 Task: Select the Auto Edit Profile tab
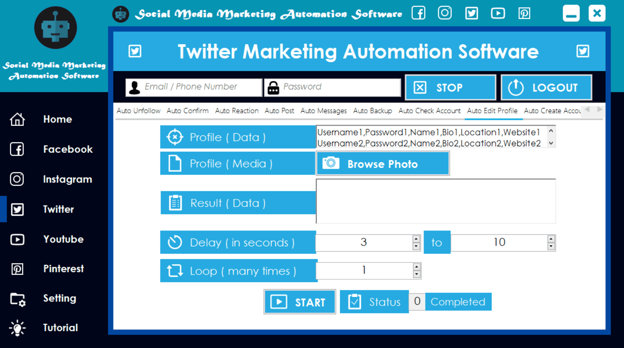pos(492,111)
